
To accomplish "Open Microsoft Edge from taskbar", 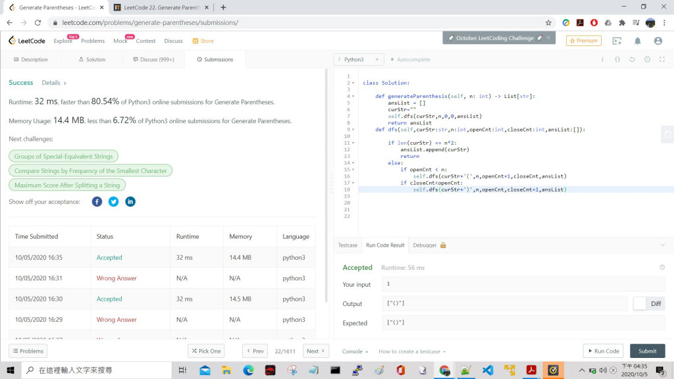I will coord(248,370).
